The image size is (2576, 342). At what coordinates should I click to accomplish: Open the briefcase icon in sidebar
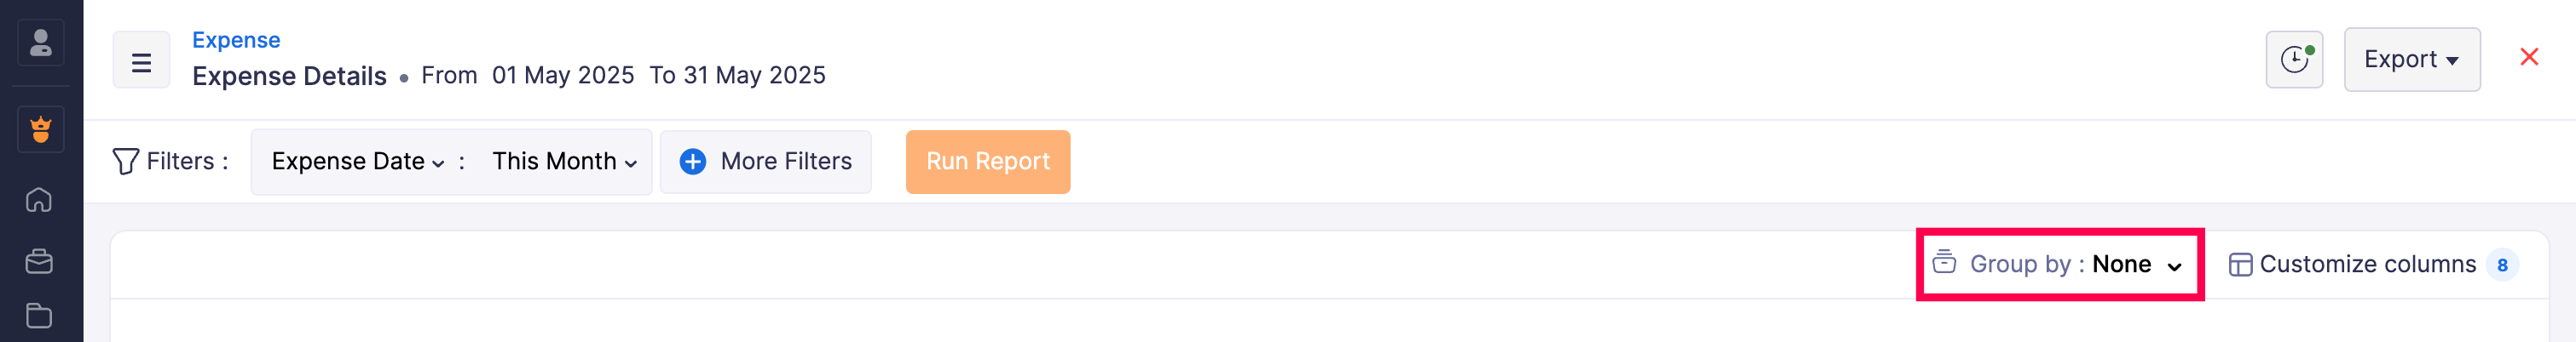click(x=39, y=261)
